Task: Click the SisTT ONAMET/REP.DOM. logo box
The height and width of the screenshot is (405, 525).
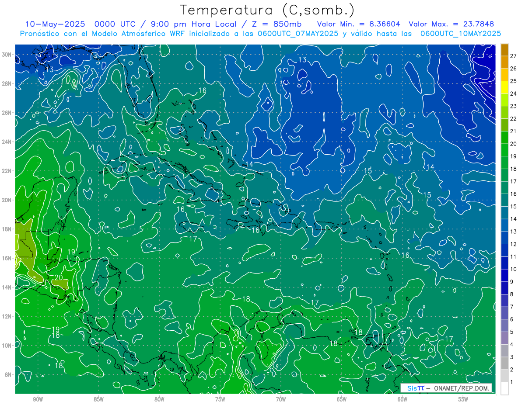Action: 446,388
